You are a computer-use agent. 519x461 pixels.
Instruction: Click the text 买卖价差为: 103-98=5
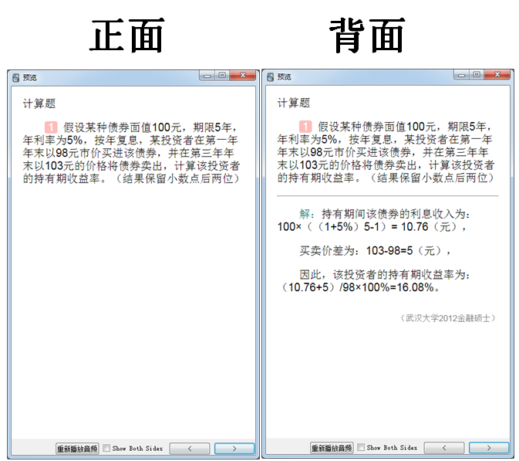pyautogui.click(x=356, y=251)
